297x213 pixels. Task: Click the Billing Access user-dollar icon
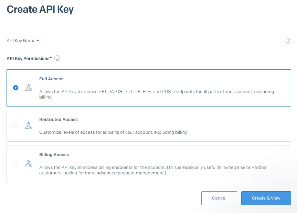29,164
